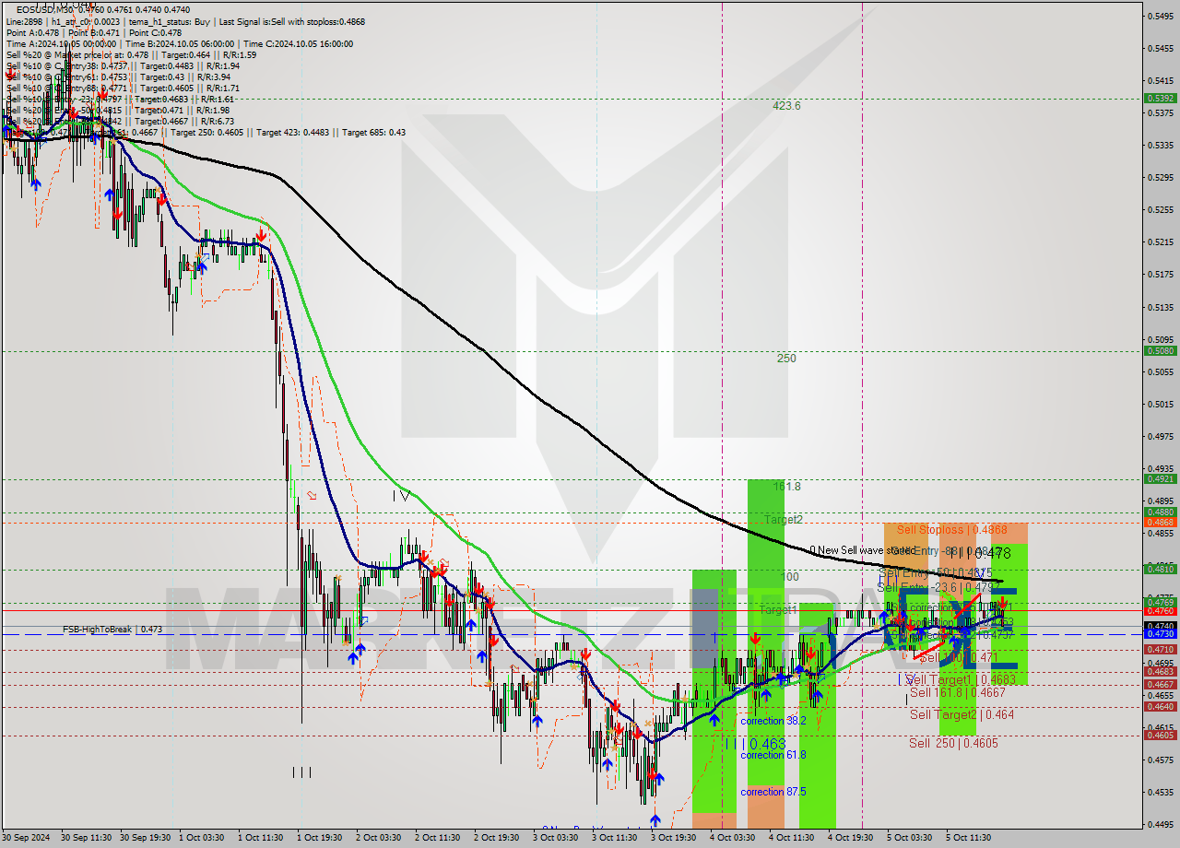Click the green 100 level label
This screenshot has height=848, width=1180.
pos(789,577)
